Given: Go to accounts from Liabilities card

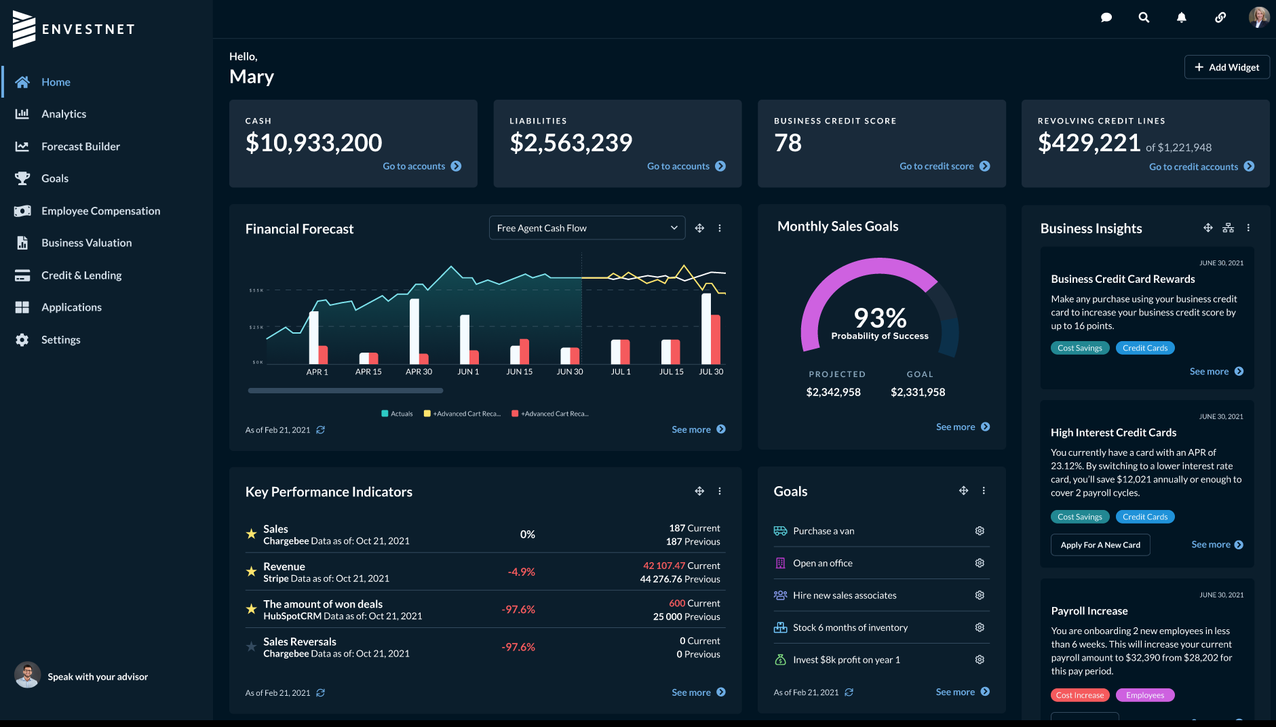Looking at the screenshot, I should 687,166.
